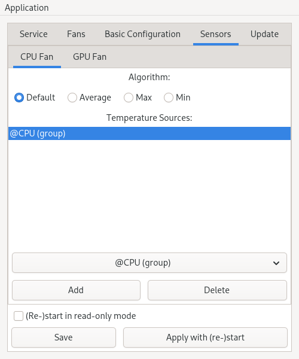The image size is (299, 359).
Task: Go to the Update tab
Action: [264, 34]
